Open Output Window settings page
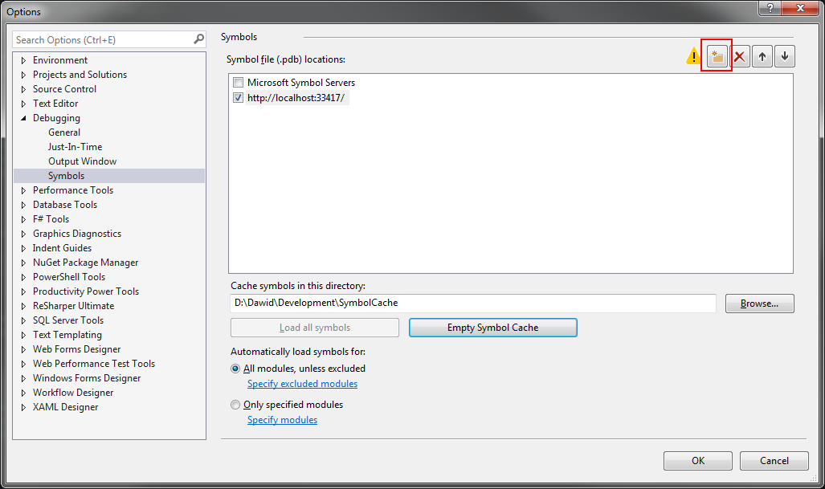825x489 pixels. point(82,161)
